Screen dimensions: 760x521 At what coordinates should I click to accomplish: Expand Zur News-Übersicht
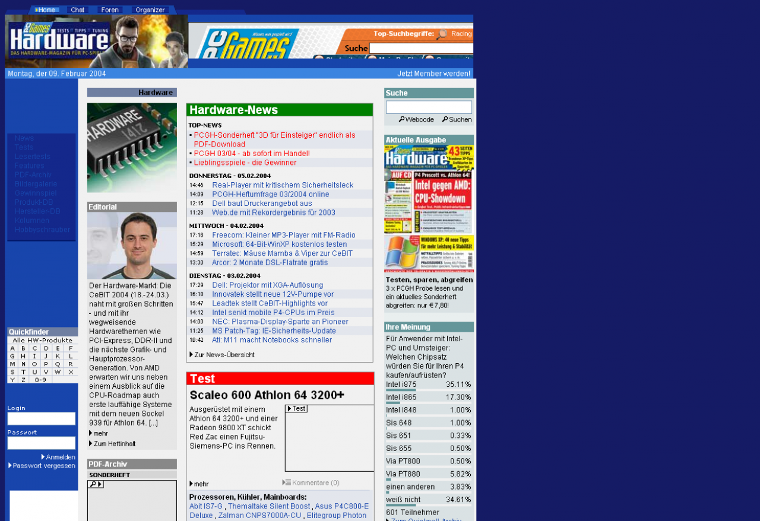coord(222,355)
